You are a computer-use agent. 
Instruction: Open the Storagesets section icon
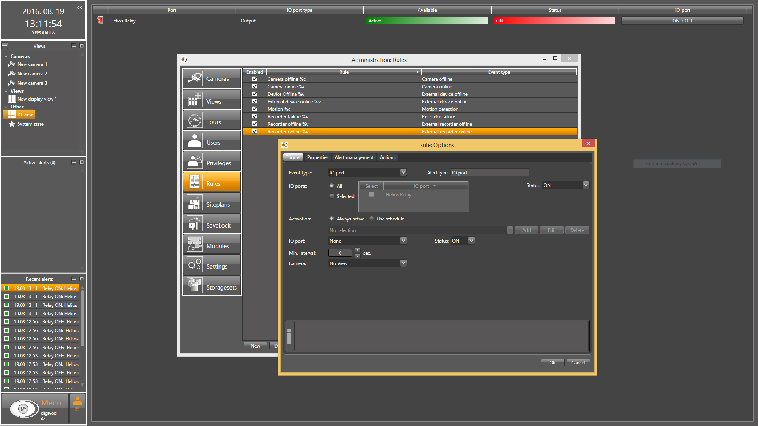[x=195, y=285]
